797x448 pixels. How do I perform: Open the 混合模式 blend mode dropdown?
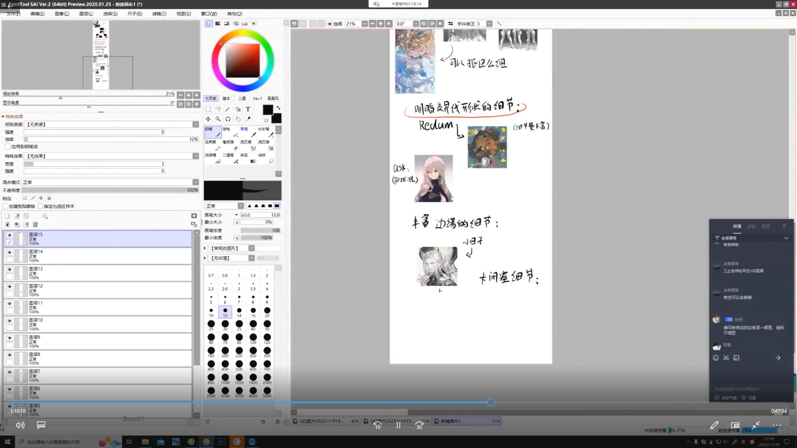[x=196, y=182]
